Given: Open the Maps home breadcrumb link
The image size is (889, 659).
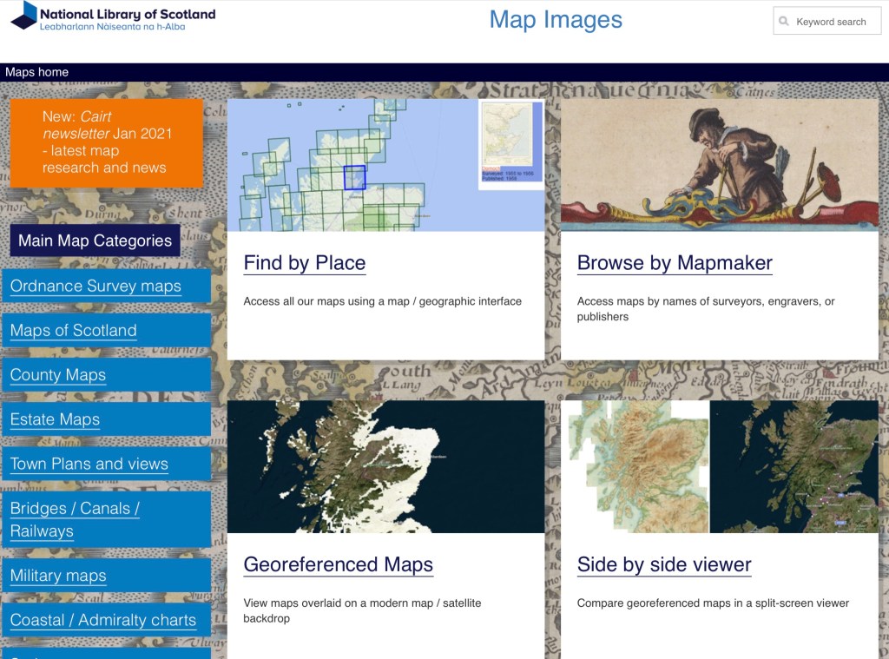Looking at the screenshot, I should (36, 72).
